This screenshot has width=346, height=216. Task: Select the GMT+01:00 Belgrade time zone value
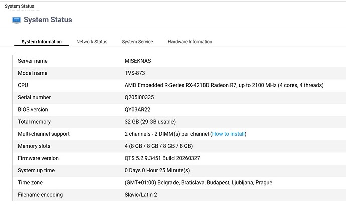point(199,183)
